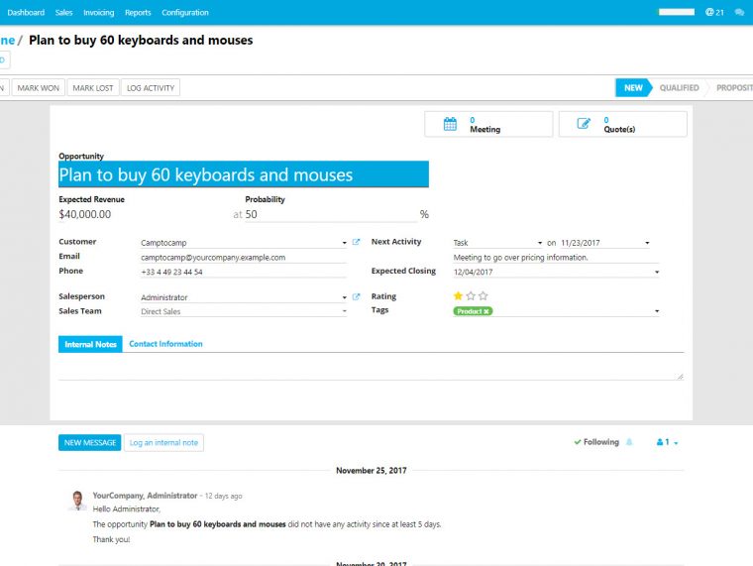Open the Reports menu

click(138, 13)
